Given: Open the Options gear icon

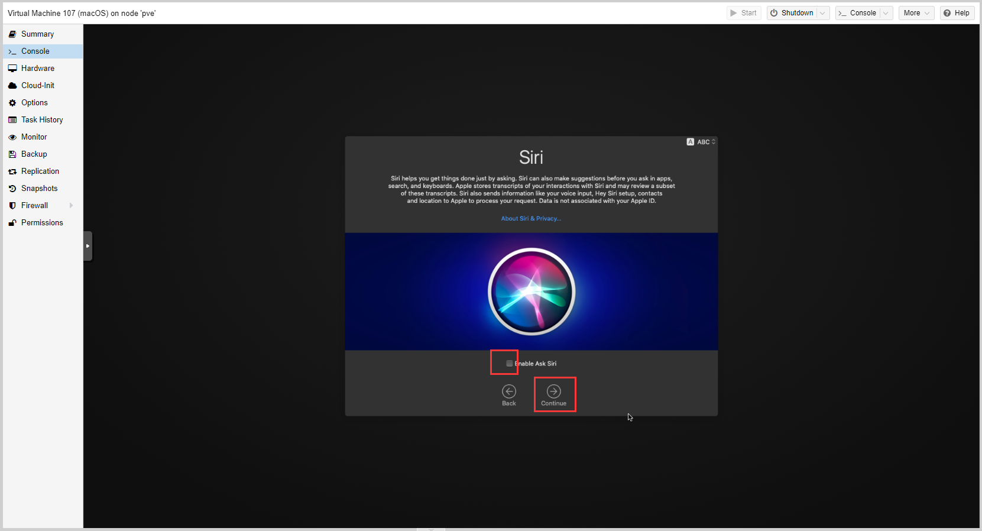Looking at the screenshot, I should coord(12,103).
